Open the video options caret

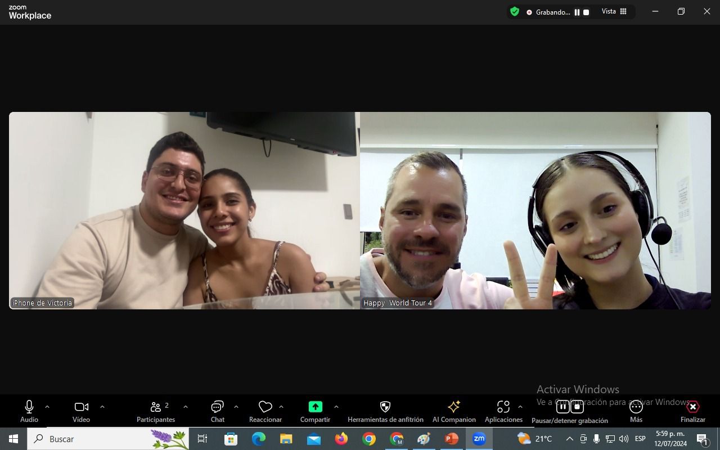(x=102, y=407)
